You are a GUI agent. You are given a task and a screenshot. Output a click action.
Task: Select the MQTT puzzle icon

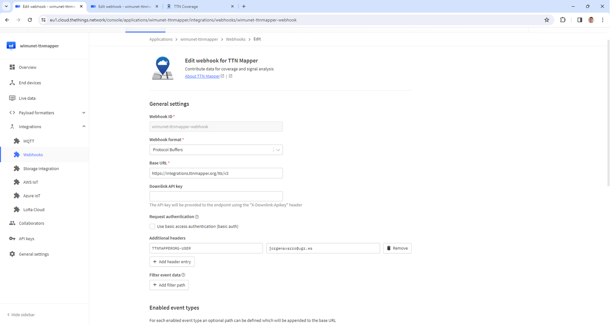(x=17, y=141)
